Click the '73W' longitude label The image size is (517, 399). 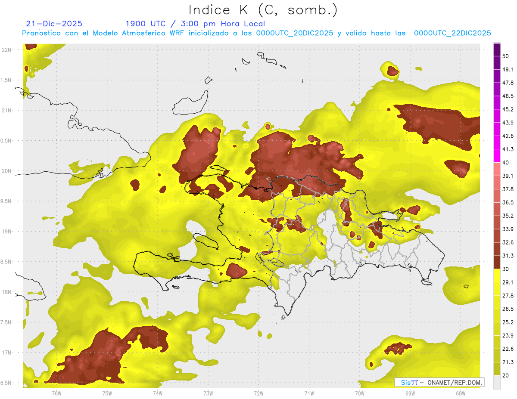pyautogui.click(x=208, y=393)
